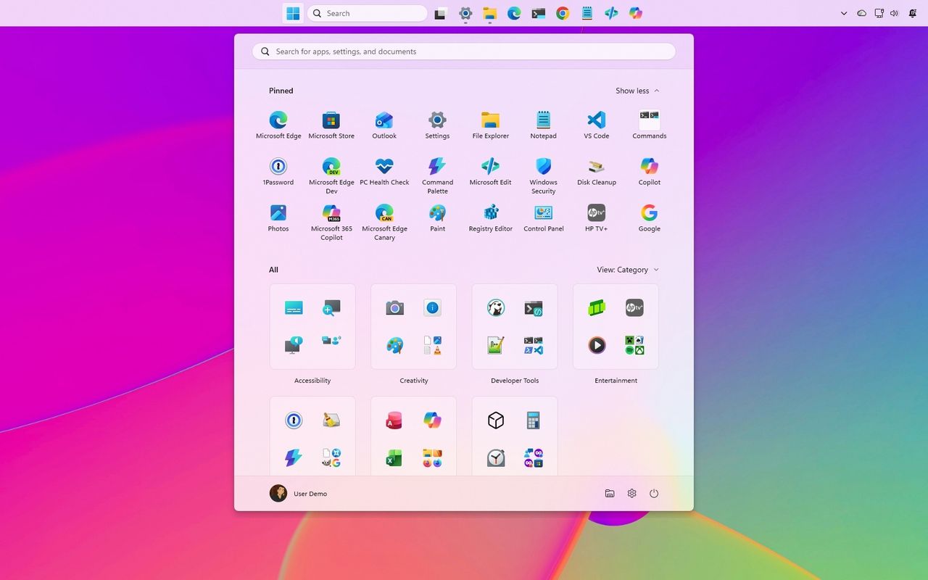Open the File Explorer shortcut beside power button
The height and width of the screenshot is (580, 928).
point(610,494)
